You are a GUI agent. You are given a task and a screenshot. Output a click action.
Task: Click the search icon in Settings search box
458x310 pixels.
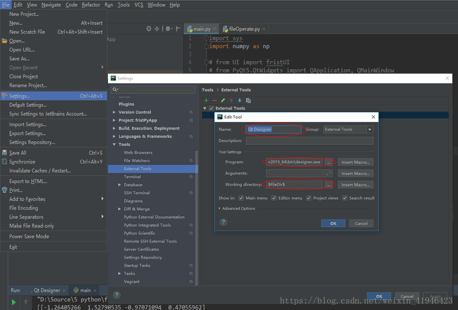pos(115,90)
